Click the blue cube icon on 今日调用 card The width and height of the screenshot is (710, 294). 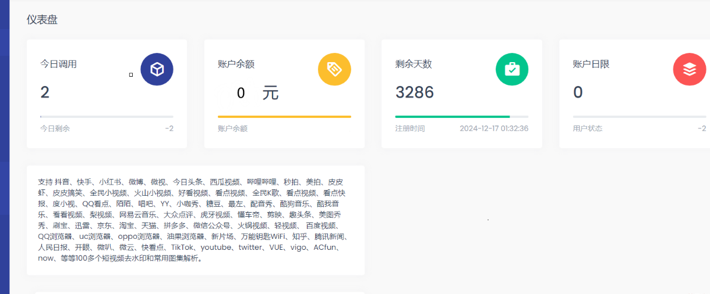(157, 70)
